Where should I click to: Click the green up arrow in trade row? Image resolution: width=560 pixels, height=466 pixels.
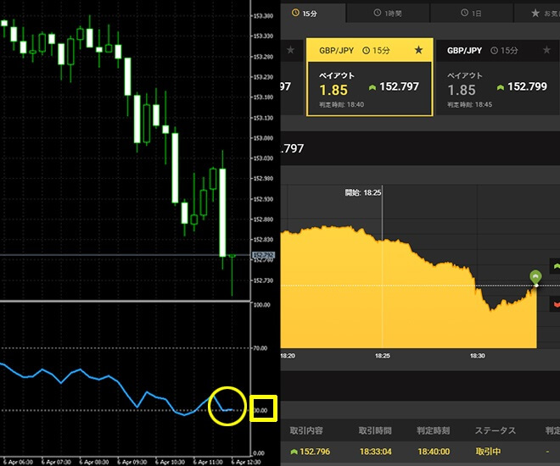click(x=294, y=452)
